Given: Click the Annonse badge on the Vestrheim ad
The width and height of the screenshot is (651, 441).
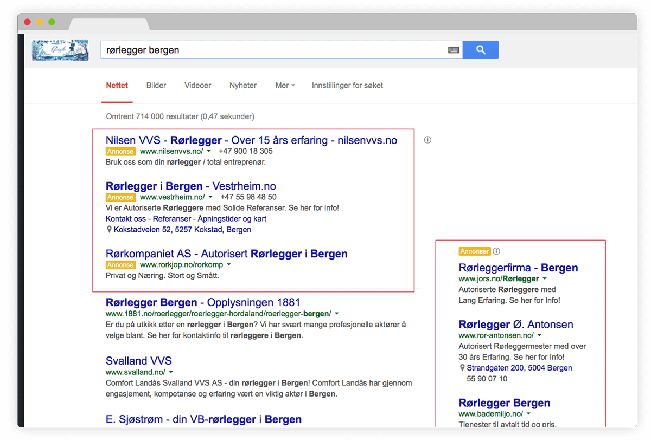Looking at the screenshot, I should tap(120, 197).
